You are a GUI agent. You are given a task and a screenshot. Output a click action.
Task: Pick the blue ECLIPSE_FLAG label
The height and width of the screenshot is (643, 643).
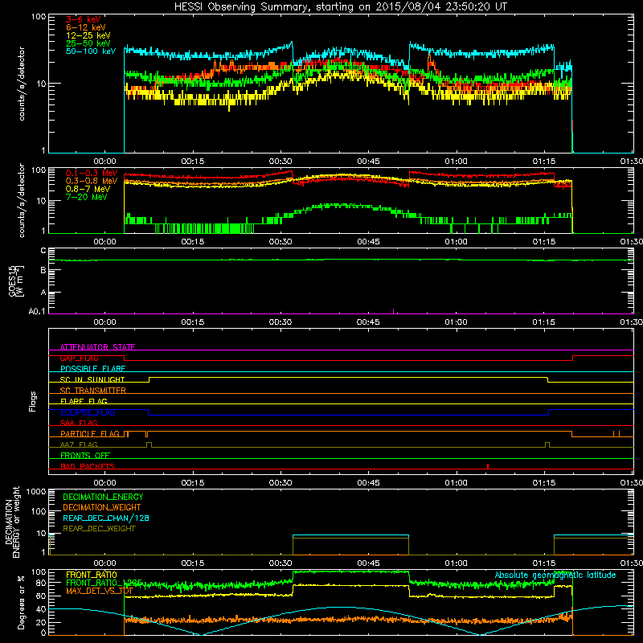click(x=88, y=412)
